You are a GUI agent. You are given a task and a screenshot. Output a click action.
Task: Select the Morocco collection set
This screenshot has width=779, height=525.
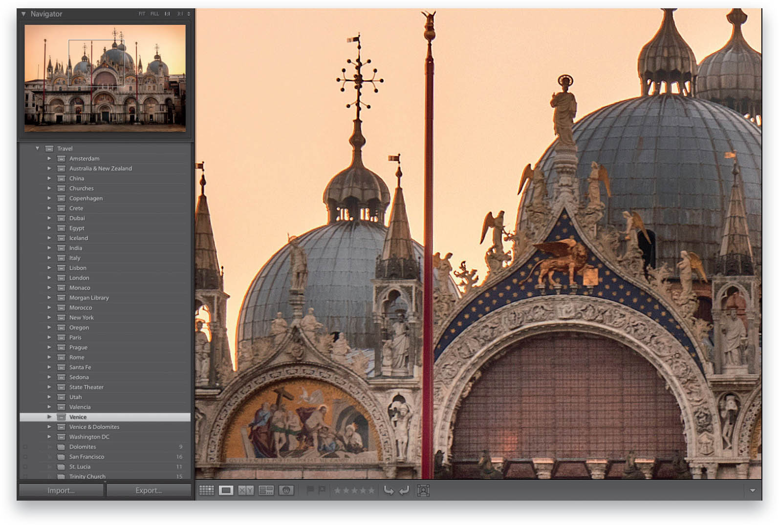pos(105,307)
